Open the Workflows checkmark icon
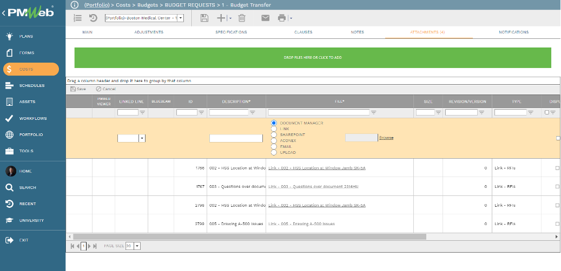The height and width of the screenshot is (271, 561). [x=9, y=118]
